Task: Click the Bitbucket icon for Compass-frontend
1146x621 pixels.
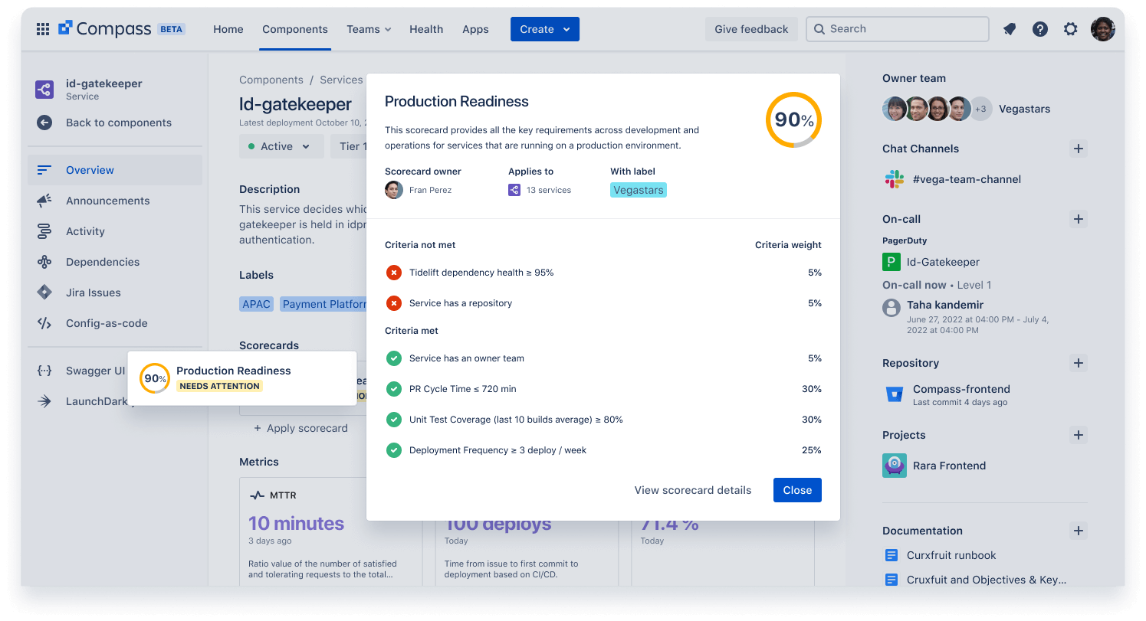Action: (x=894, y=394)
